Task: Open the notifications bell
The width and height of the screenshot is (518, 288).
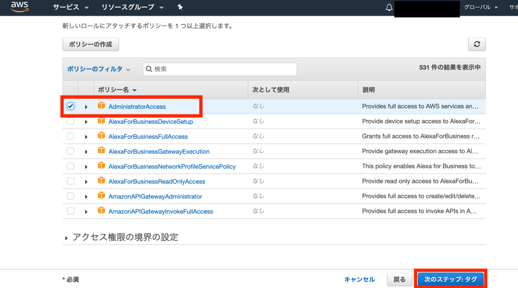Action: pos(389,7)
